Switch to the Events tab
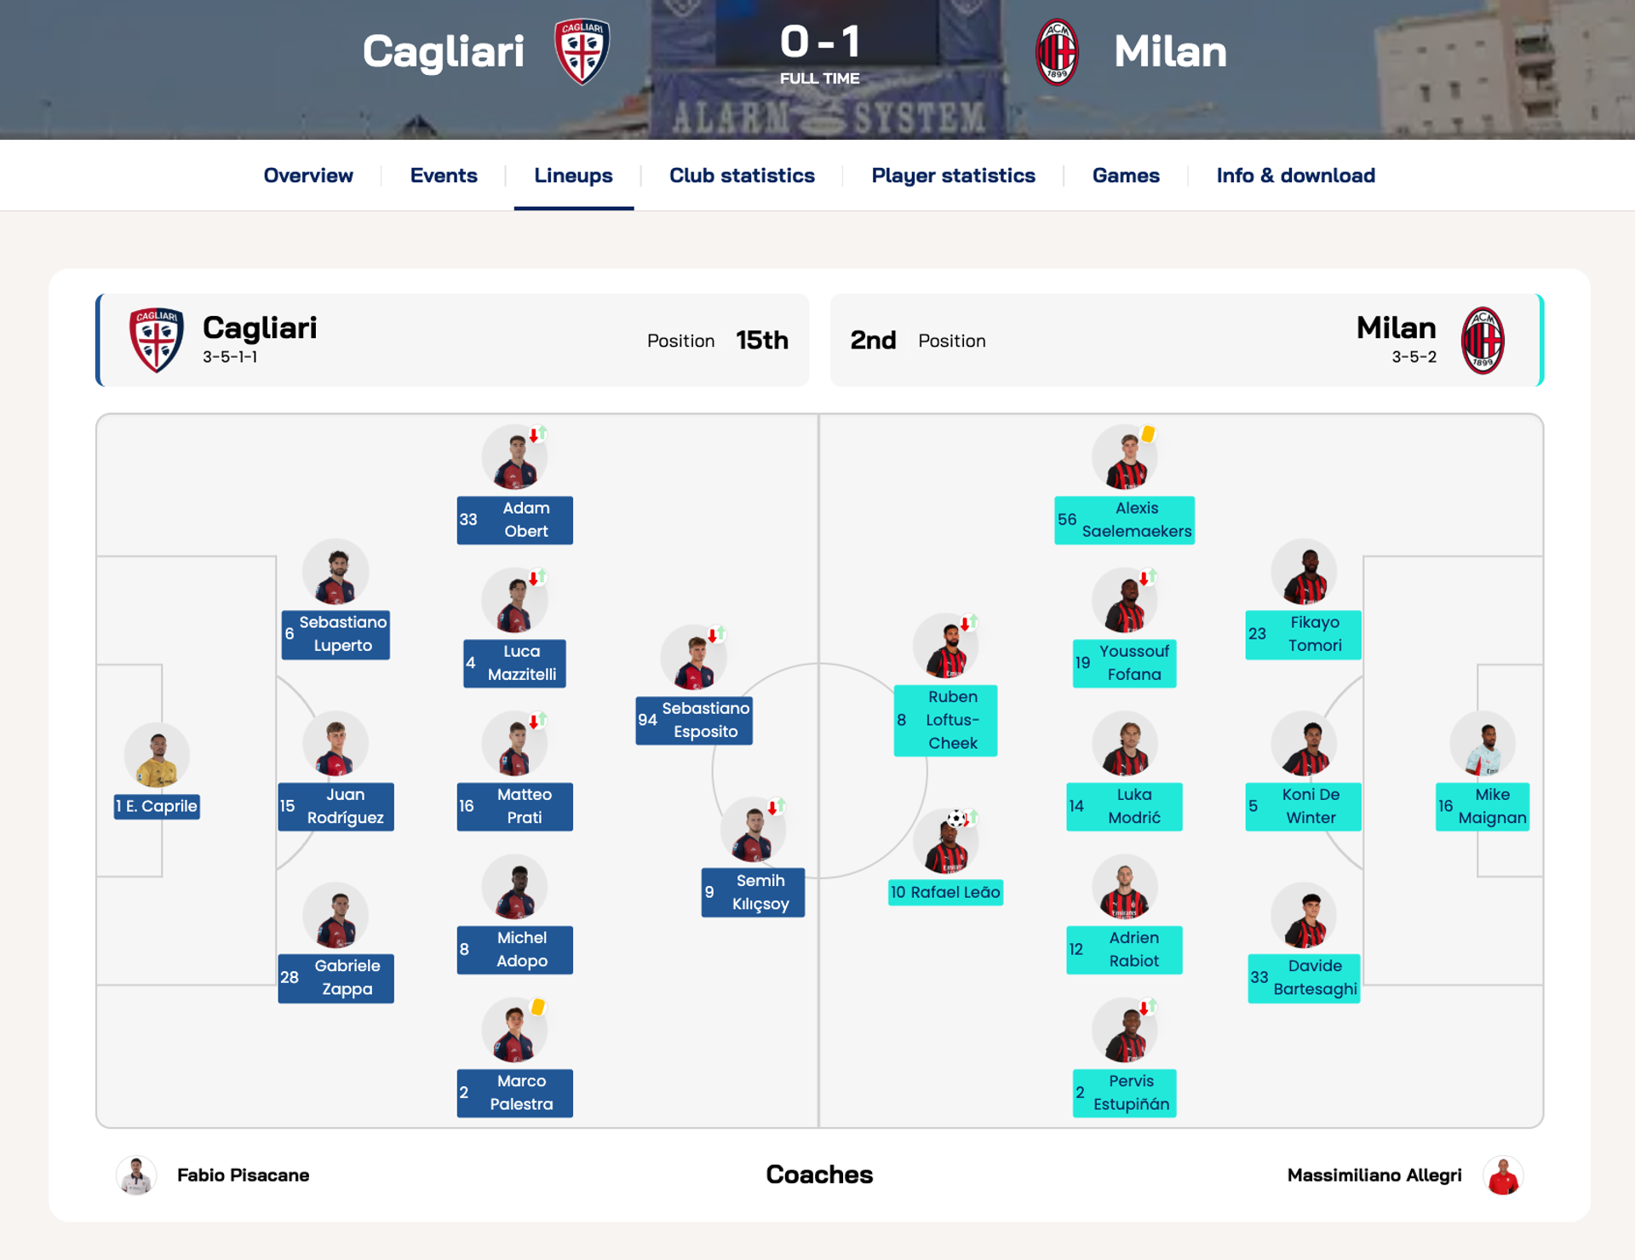 coord(444,175)
